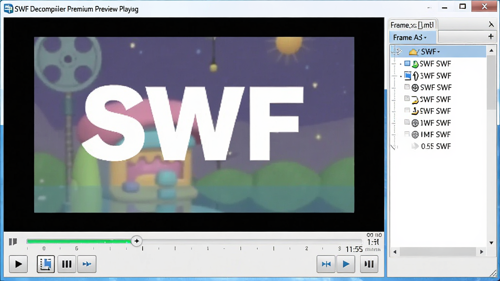
Task: Tick the checkbox on the IMF SWF row
Action: (x=407, y=134)
